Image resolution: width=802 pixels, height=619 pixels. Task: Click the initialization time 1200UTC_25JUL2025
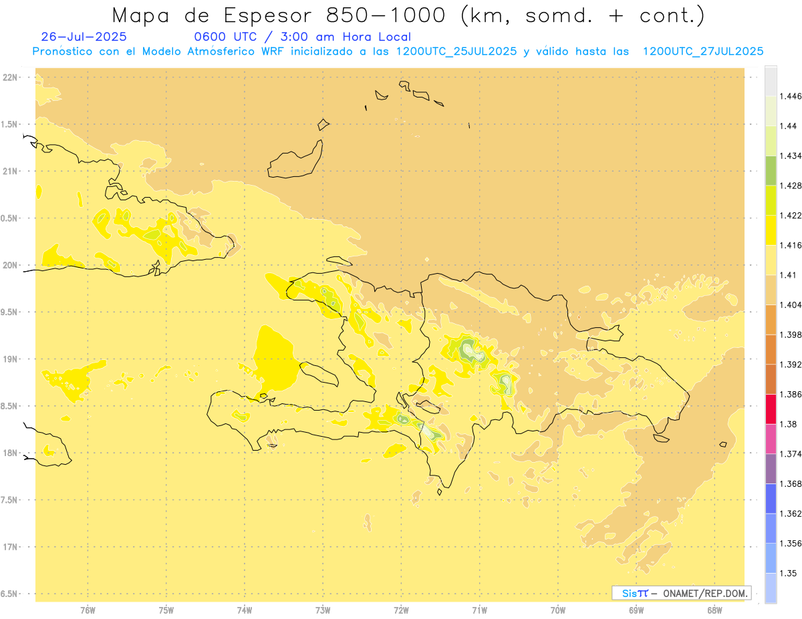click(x=456, y=51)
